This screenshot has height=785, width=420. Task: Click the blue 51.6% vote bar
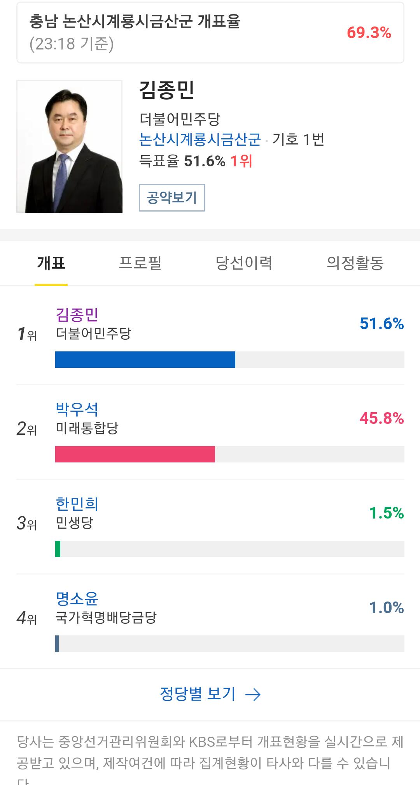[145, 360]
